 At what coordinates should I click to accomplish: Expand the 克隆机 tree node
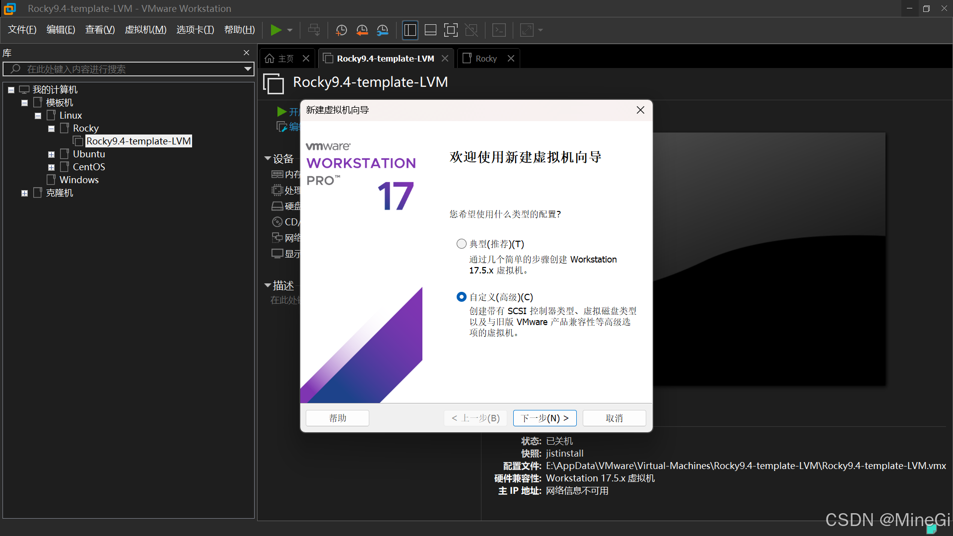pyautogui.click(x=24, y=193)
